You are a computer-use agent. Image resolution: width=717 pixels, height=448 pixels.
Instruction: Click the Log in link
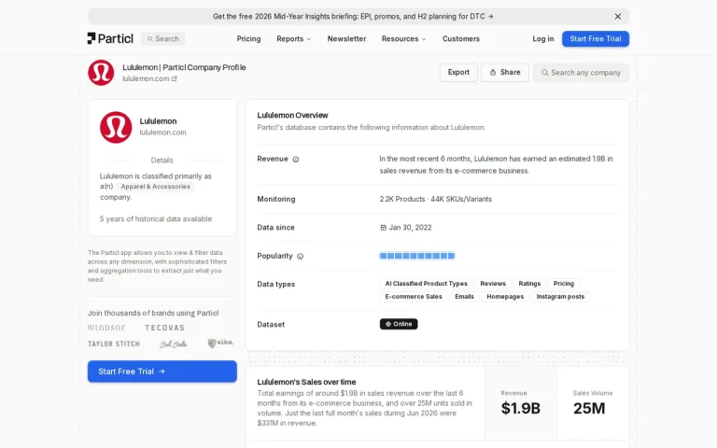pos(542,39)
